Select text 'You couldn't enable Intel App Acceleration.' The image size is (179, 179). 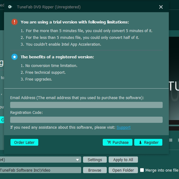(63, 44)
